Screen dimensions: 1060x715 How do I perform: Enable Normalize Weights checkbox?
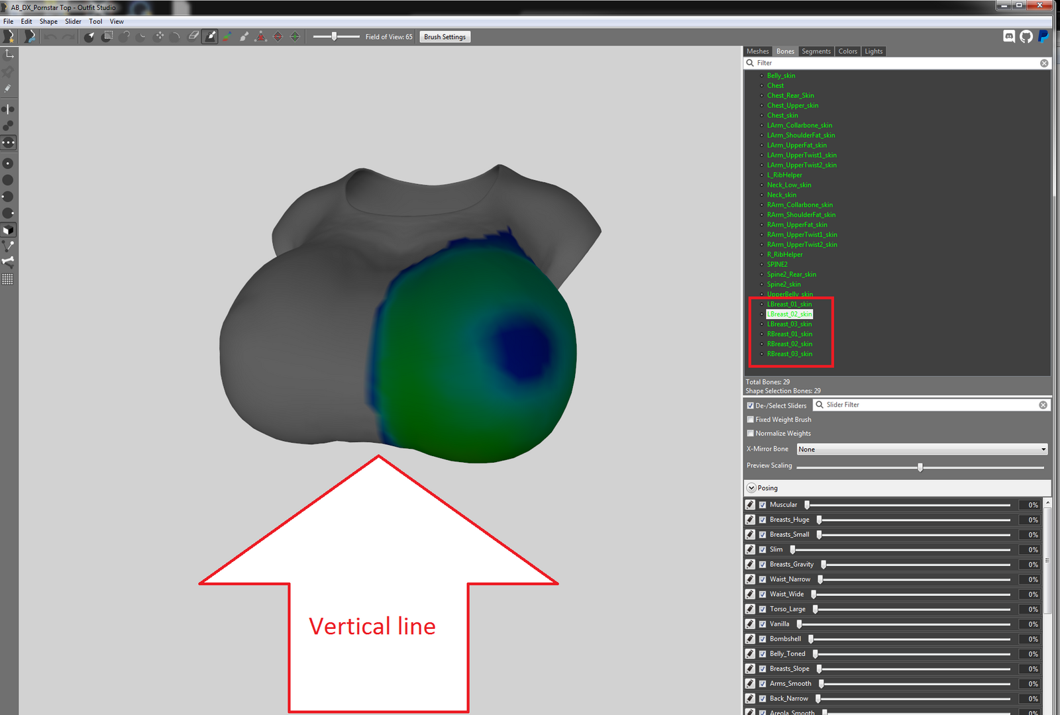751,434
